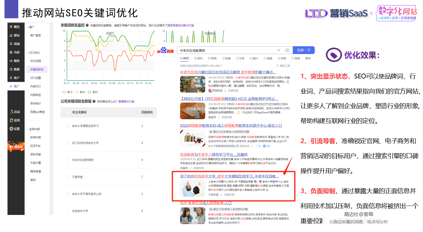
Task: Open the 设置 settings gear icon
Action: [x=11, y=129]
